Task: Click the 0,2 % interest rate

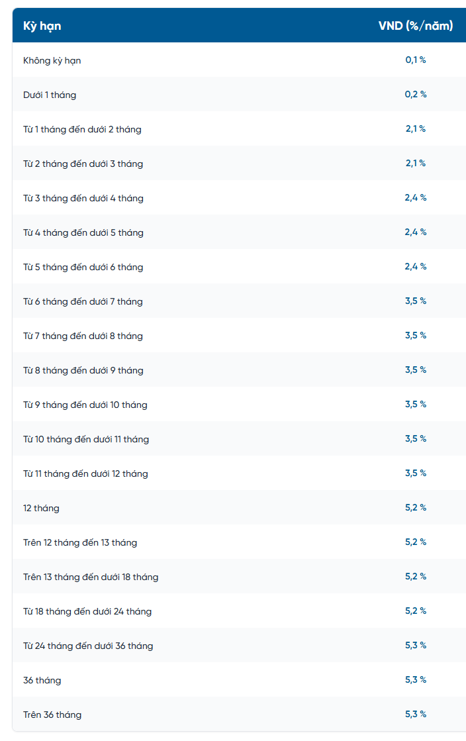Action: (x=416, y=95)
